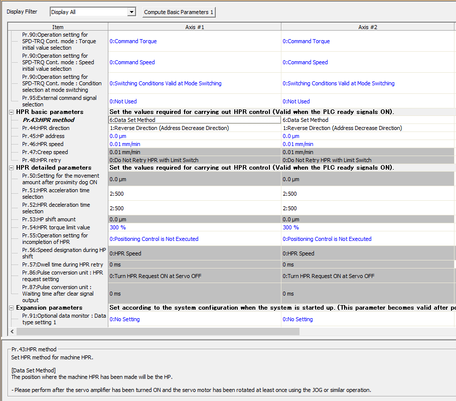Image resolution: width=456 pixels, height=401 pixels.
Task: Click Axis #2 0:Command Torque value
Action: click(368, 41)
